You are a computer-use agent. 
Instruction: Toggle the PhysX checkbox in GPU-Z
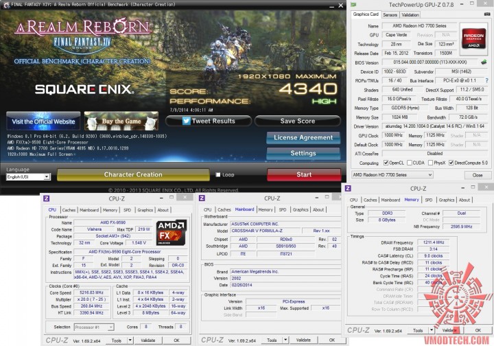click(430, 163)
